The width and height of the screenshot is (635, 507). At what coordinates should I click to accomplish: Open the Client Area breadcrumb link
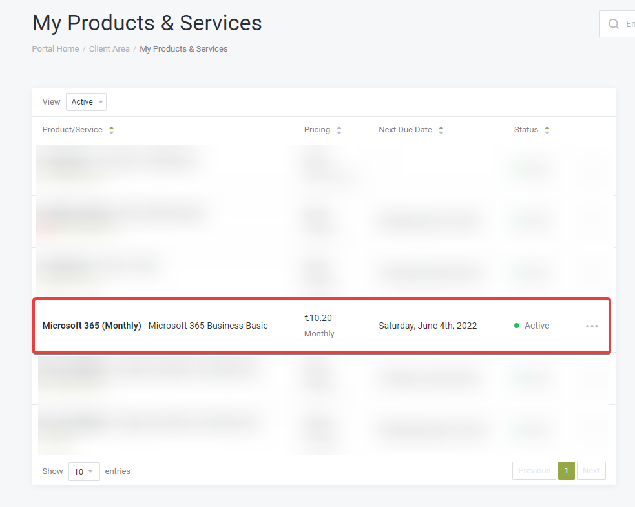click(x=109, y=49)
